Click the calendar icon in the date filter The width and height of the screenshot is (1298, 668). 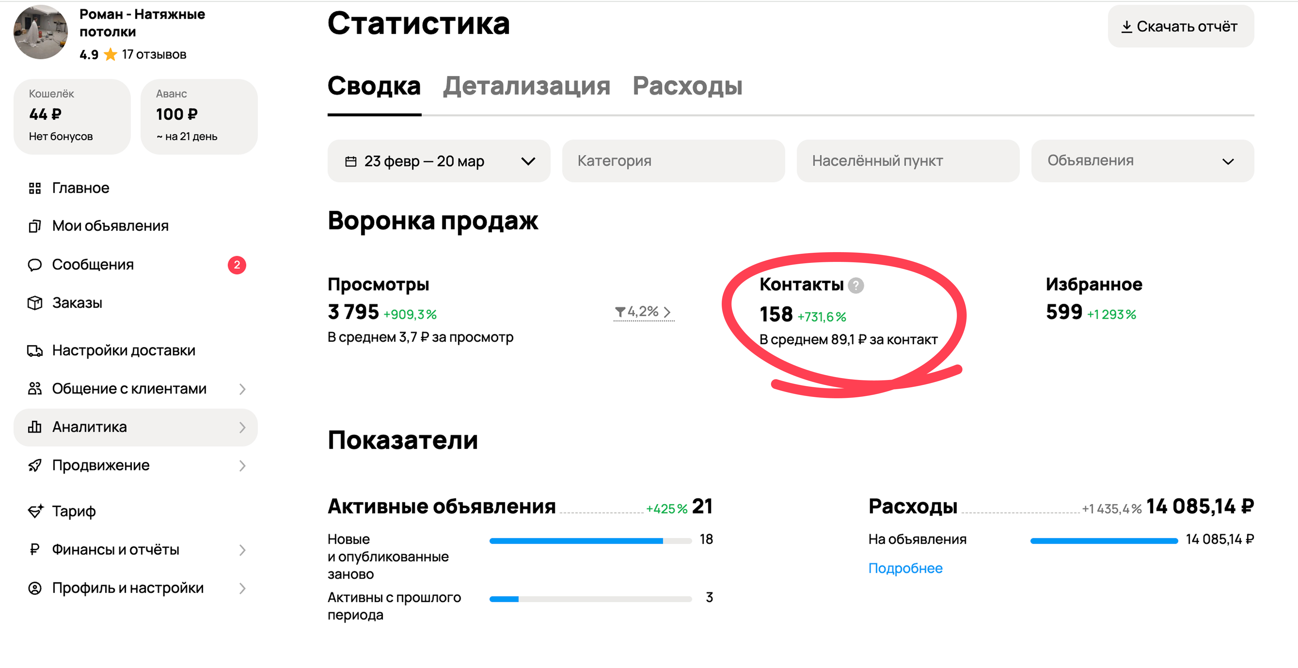pyautogui.click(x=352, y=161)
